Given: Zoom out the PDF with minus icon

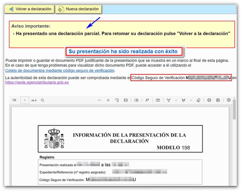Looking at the screenshot, I should 99,100.
